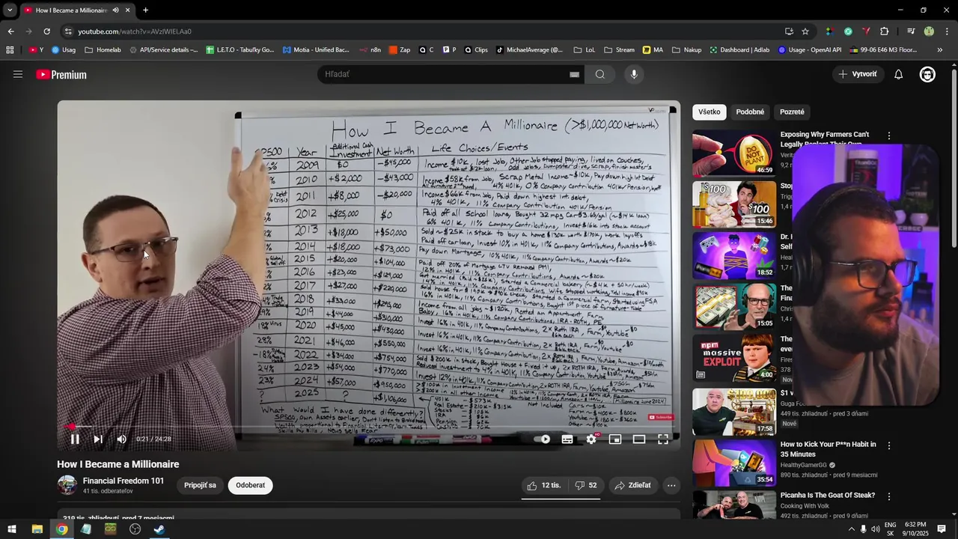Open options for Exposing Why Farmers video
The image size is (958, 539).
tap(889, 136)
